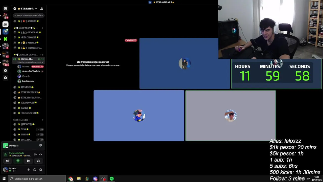Turn on the camera
The image size is (323, 182).
8,161
